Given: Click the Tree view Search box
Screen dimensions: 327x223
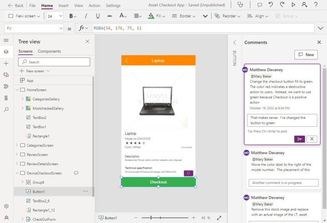Looking at the screenshot, I should (x=54, y=62).
